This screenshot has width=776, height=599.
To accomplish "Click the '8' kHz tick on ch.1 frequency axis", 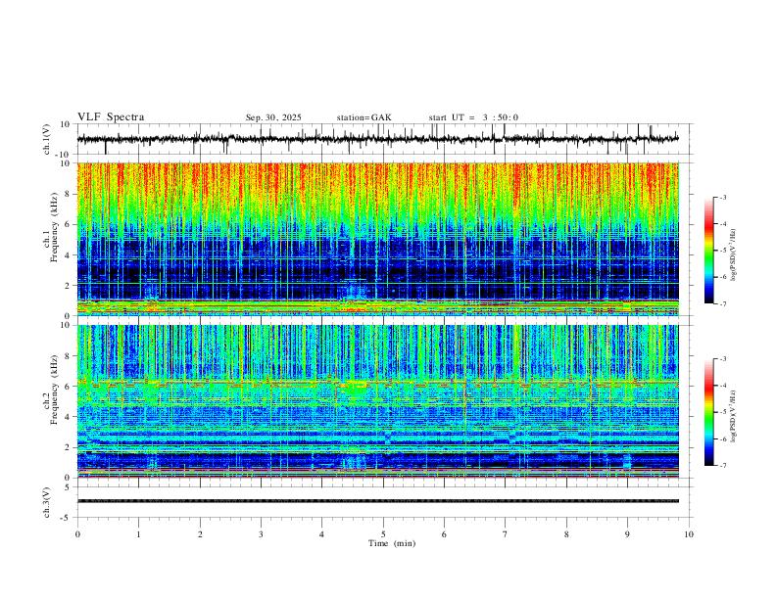I will point(69,194).
